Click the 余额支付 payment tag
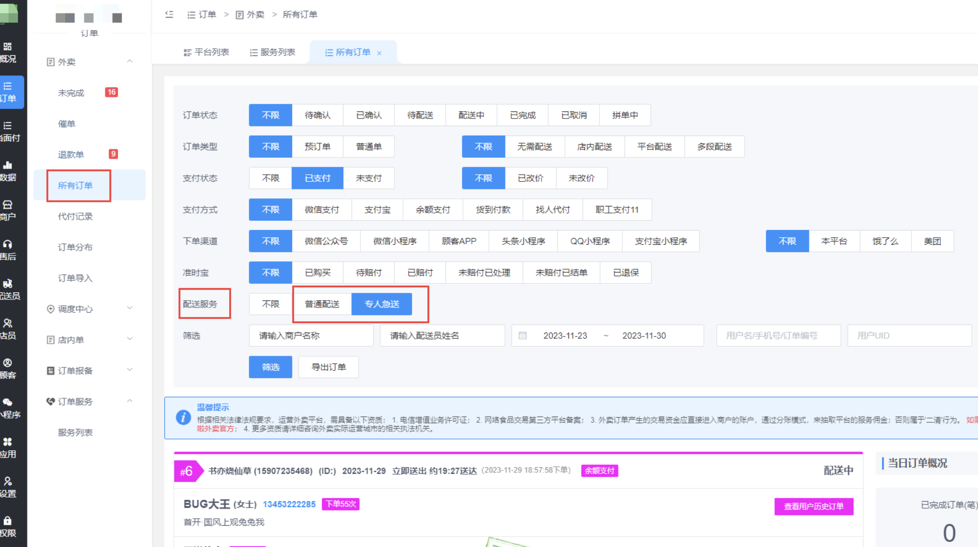 (x=600, y=470)
